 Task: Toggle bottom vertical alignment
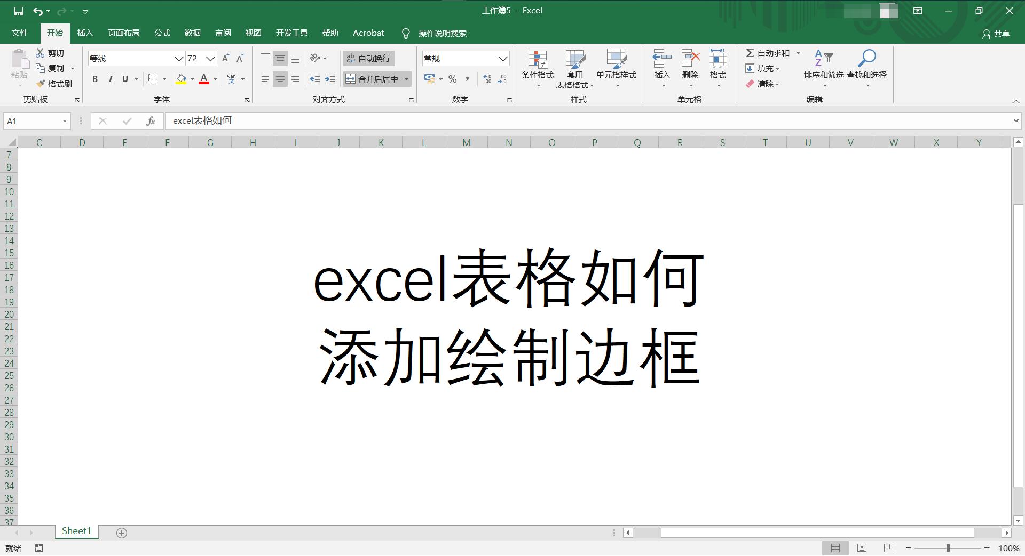[295, 58]
